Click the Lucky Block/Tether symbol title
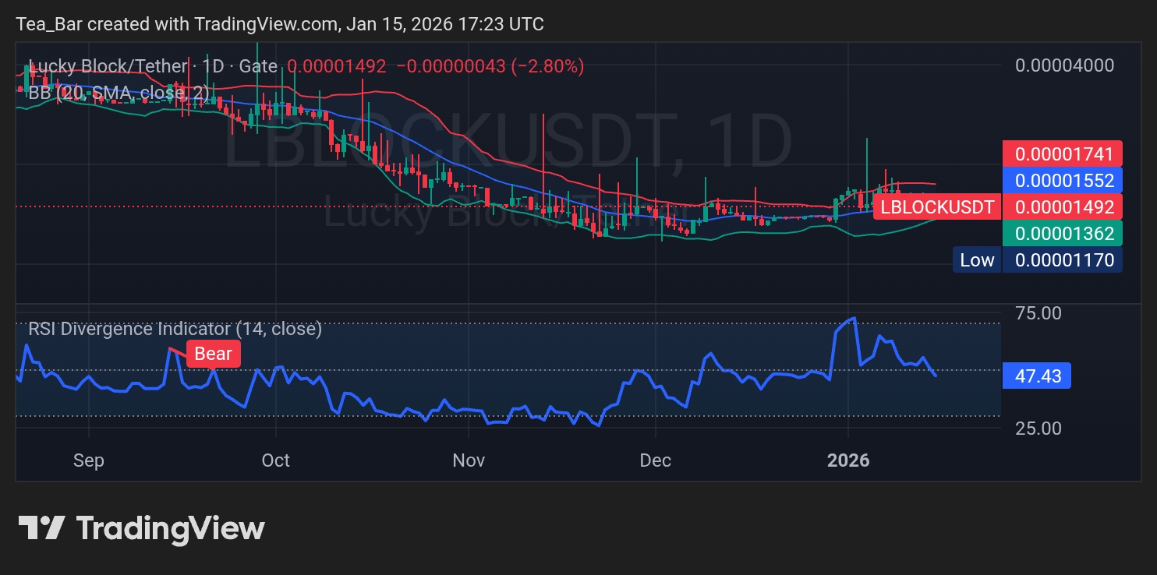The image size is (1157, 575). pyautogui.click(x=108, y=66)
